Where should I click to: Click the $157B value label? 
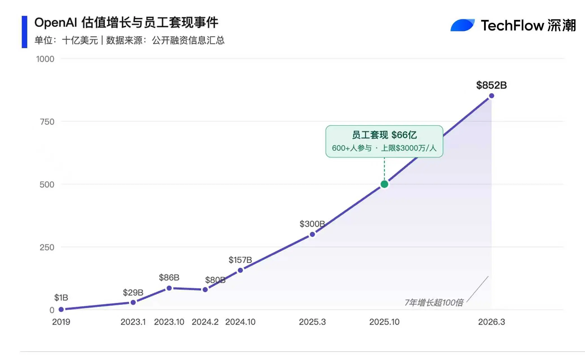240,260
